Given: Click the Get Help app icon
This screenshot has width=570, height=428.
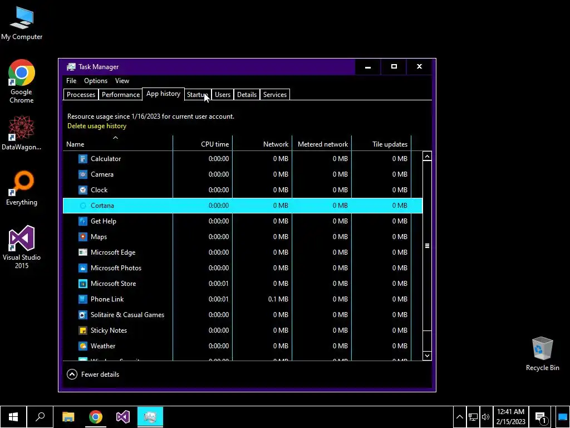Looking at the screenshot, I should (x=83, y=221).
